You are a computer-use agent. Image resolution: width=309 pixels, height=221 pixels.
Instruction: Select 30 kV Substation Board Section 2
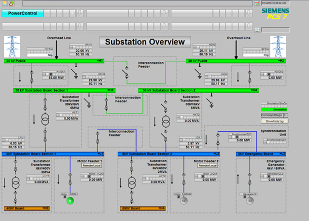199,90
